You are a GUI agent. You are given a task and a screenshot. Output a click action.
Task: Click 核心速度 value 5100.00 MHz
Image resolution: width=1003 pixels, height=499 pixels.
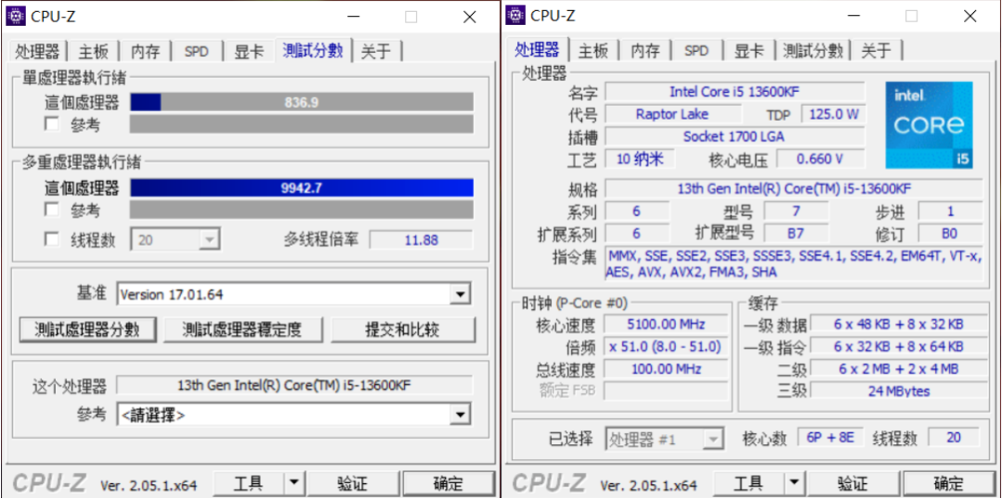(666, 324)
